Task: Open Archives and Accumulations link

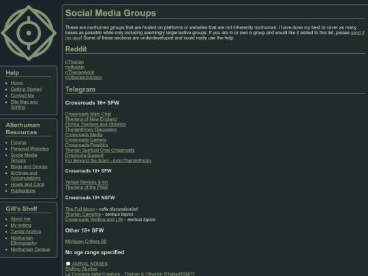Action: [x=25, y=176]
